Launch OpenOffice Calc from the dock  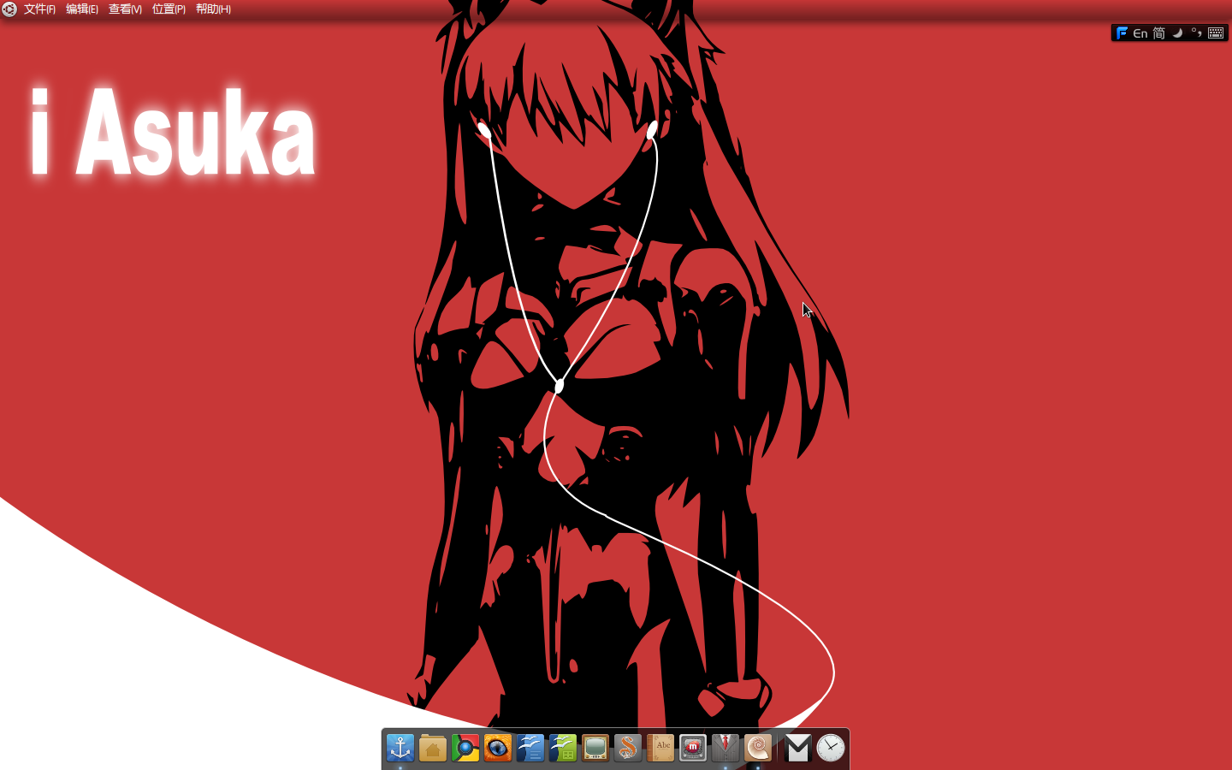563,749
